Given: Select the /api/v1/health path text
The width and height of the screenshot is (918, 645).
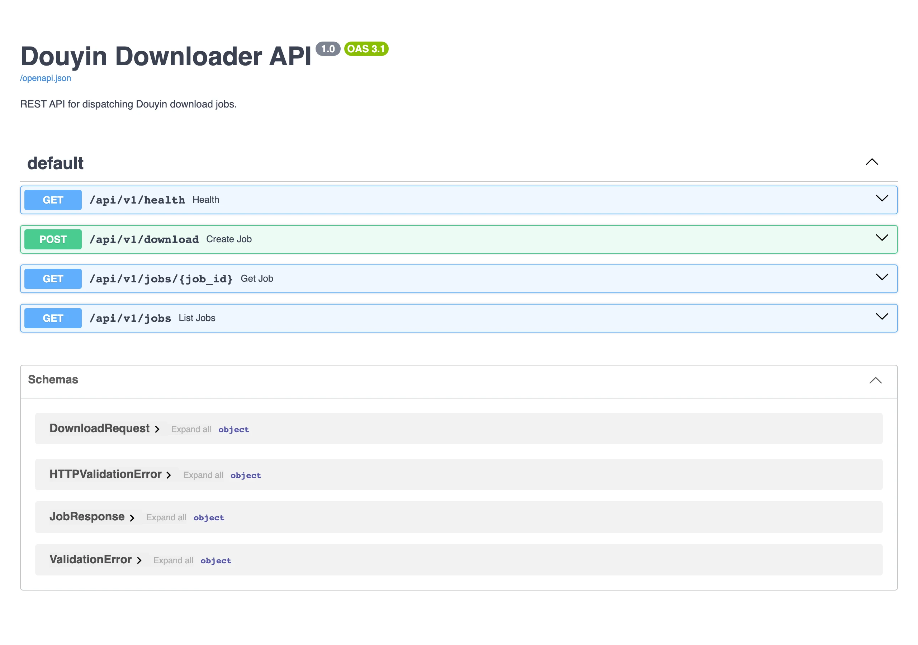Looking at the screenshot, I should pyautogui.click(x=138, y=200).
